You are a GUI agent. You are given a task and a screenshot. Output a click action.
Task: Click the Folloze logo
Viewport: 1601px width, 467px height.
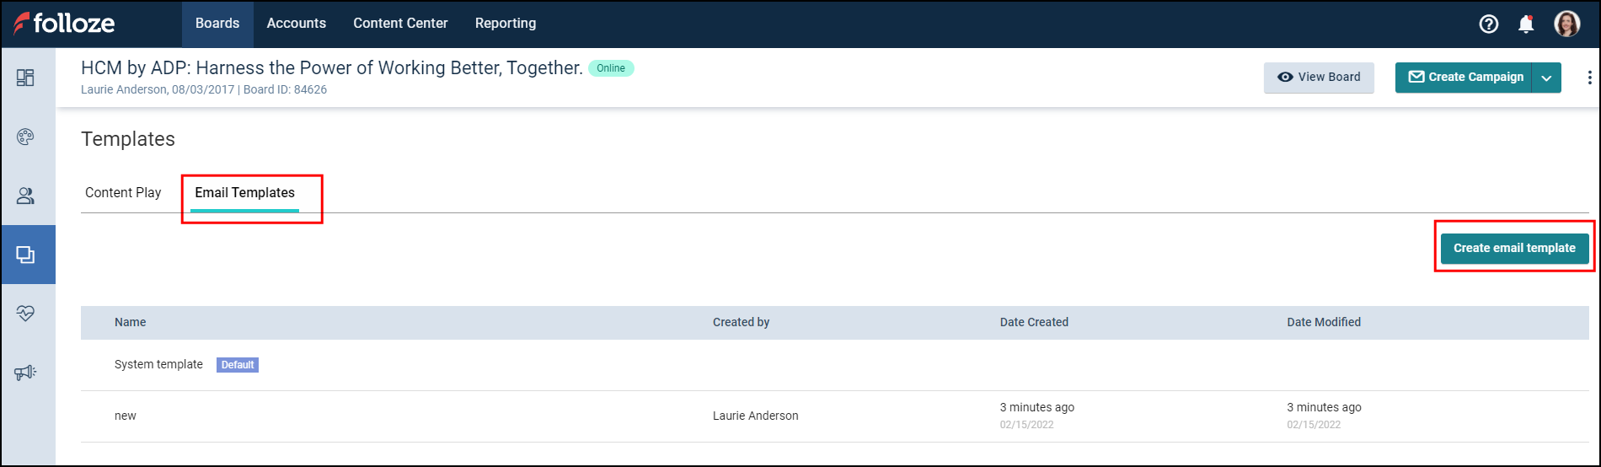64,24
